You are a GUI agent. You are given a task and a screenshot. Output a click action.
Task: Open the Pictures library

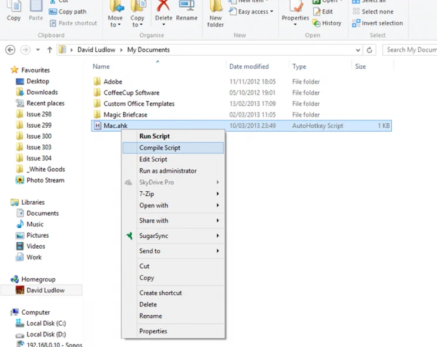pos(32,235)
